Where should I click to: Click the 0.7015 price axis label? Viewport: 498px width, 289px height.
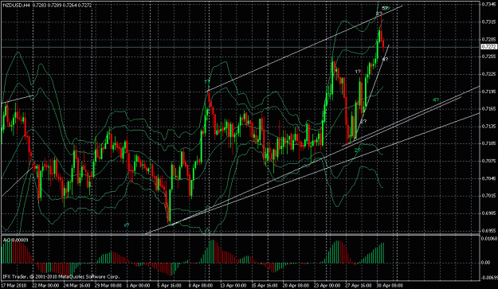coord(489,196)
